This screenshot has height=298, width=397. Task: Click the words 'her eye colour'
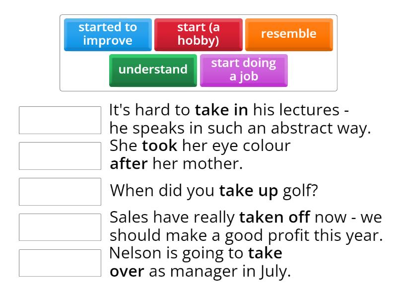[236, 146]
